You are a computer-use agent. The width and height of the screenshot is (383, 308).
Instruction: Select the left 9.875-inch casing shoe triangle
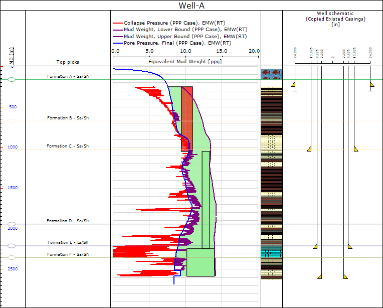[x=315, y=246]
